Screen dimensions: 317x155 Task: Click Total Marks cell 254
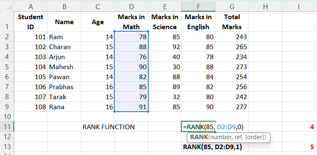(x=232, y=77)
